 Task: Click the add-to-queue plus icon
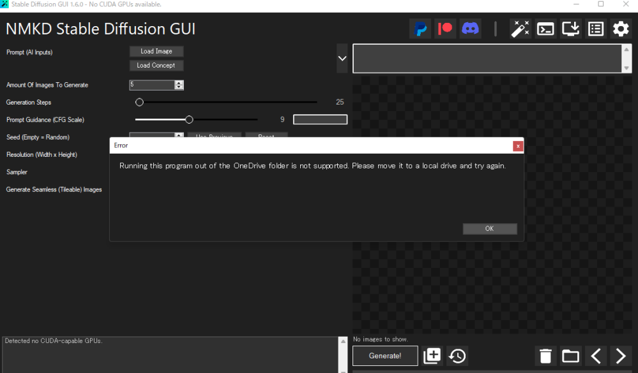point(432,356)
